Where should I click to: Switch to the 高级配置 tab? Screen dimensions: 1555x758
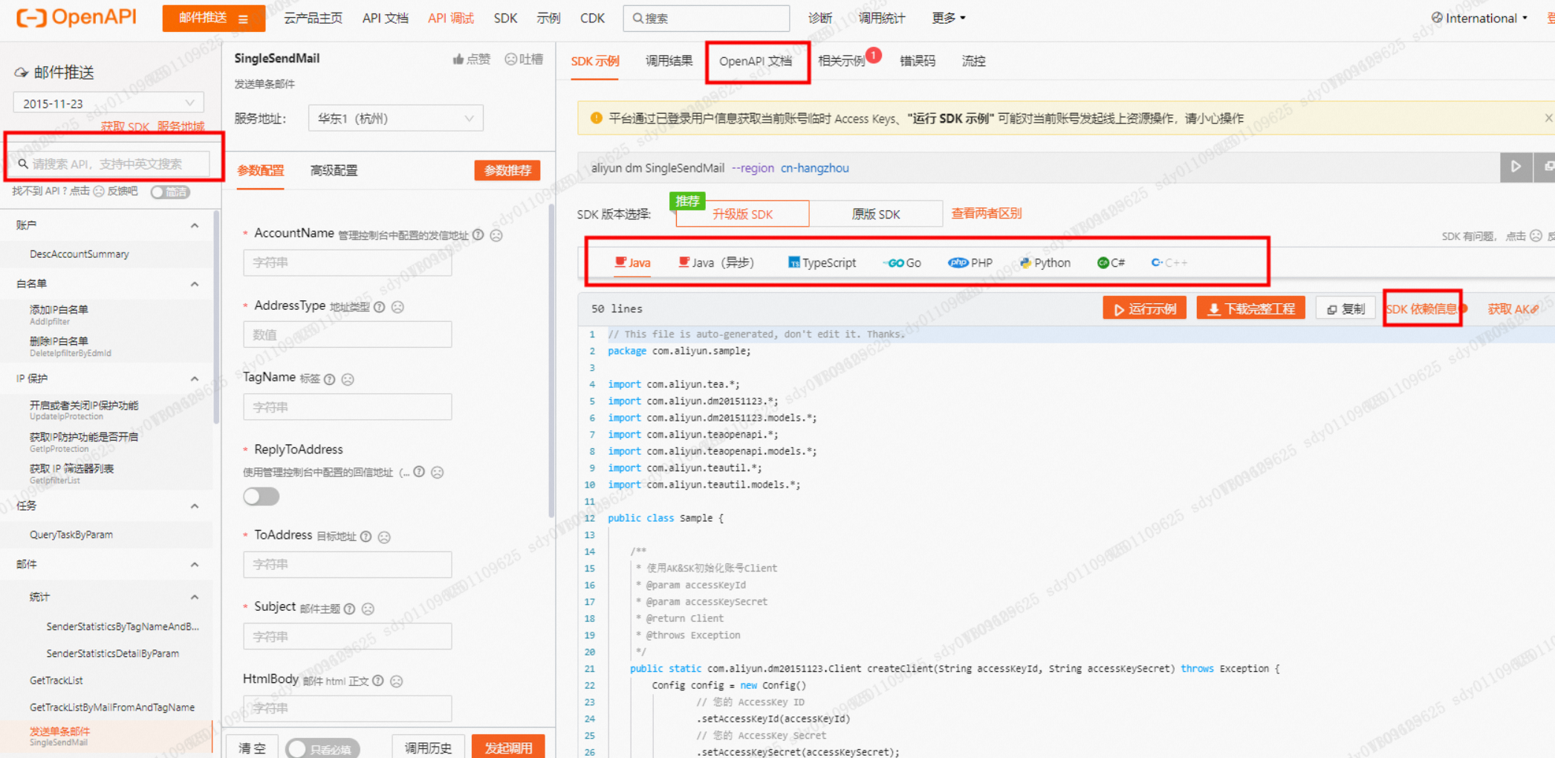pos(334,171)
